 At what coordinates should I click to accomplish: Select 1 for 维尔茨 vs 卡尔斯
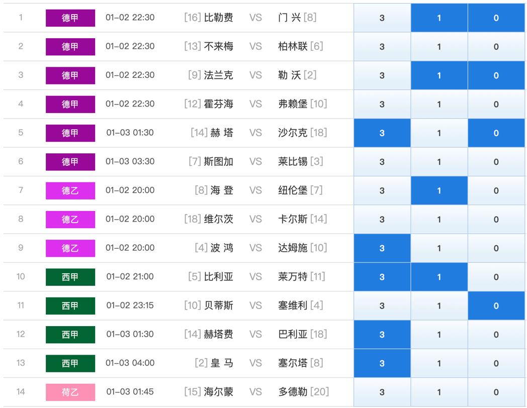(439, 219)
